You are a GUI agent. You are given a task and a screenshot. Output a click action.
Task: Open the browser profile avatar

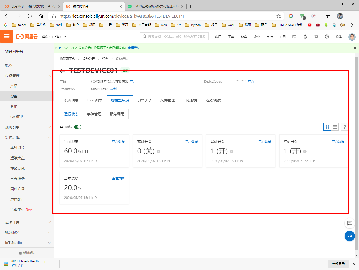pyautogui.click(x=340, y=16)
